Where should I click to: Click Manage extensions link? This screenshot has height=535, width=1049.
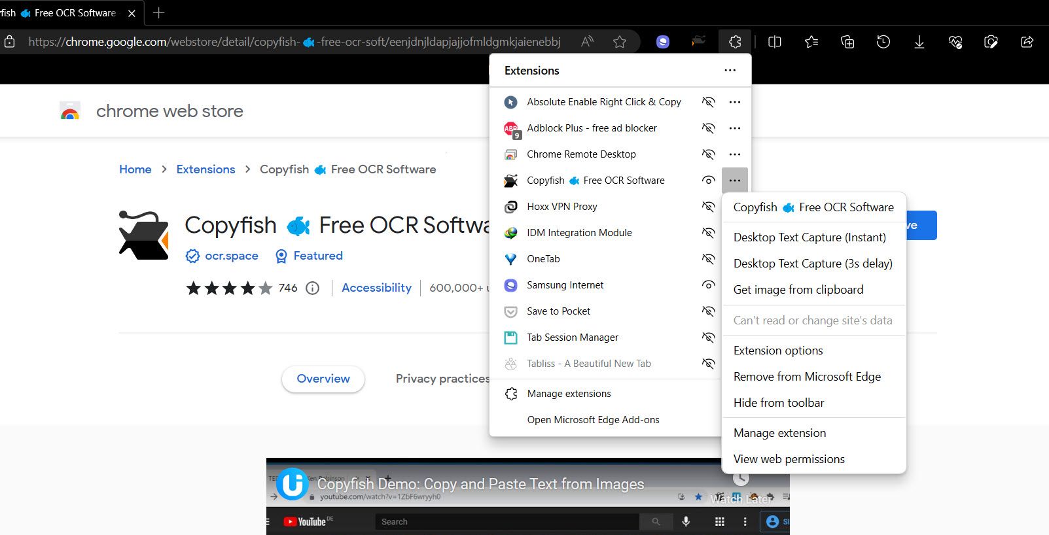tap(569, 394)
